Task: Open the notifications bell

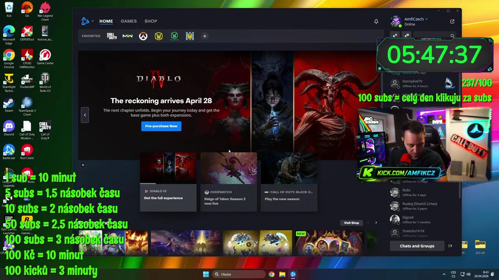Action: pos(376,21)
